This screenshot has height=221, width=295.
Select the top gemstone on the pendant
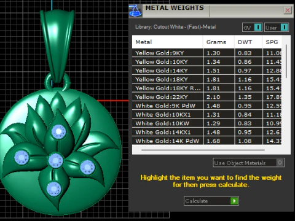click(x=59, y=131)
